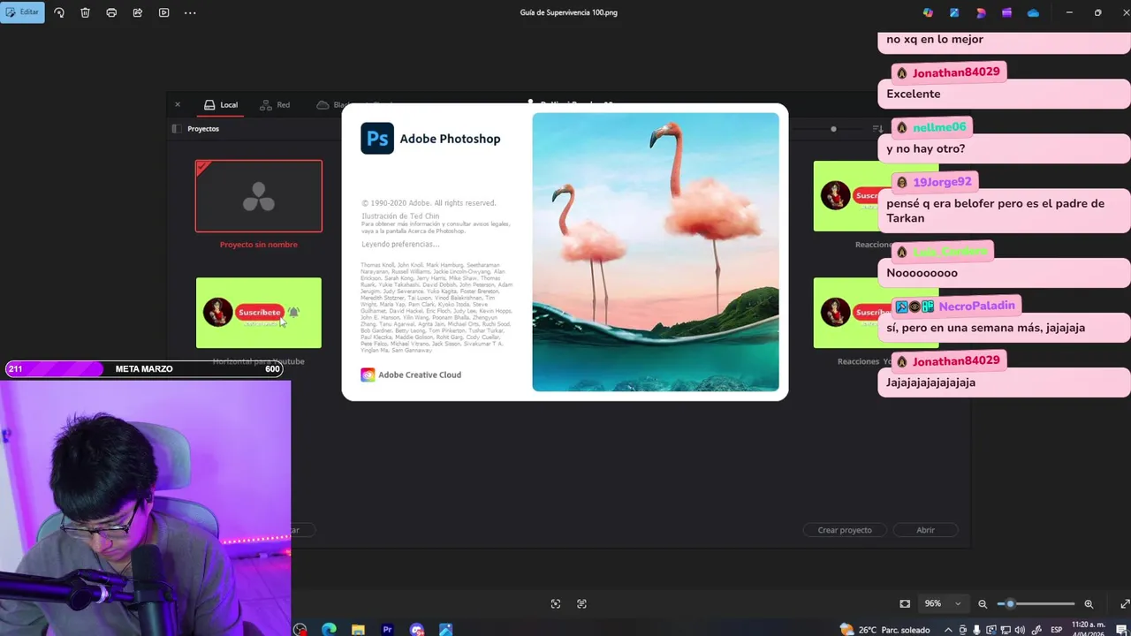Open Microsoft Designer icon in title bar
1131x636 pixels.
[x=981, y=12]
